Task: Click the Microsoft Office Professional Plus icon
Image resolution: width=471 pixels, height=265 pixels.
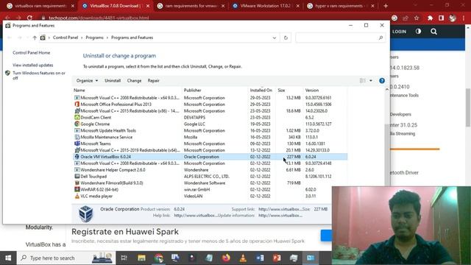Action: click(x=77, y=105)
